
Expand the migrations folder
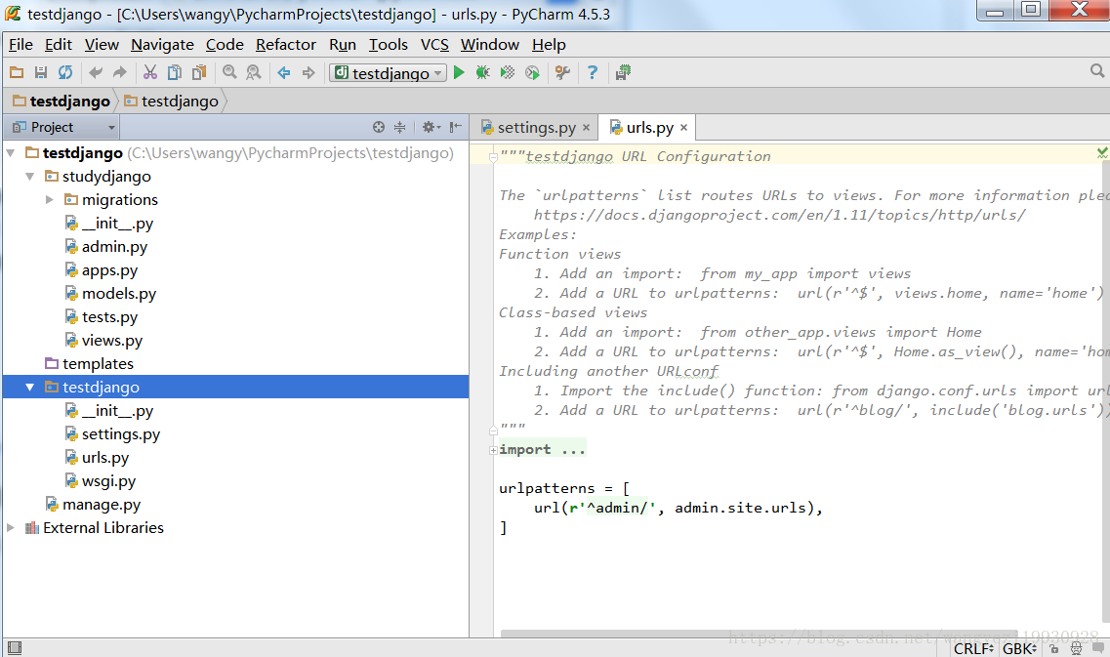[x=49, y=200]
